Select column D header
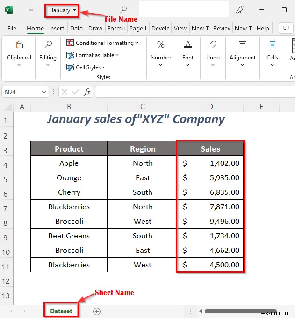The height and width of the screenshot is (318, 295). point(210,107)
